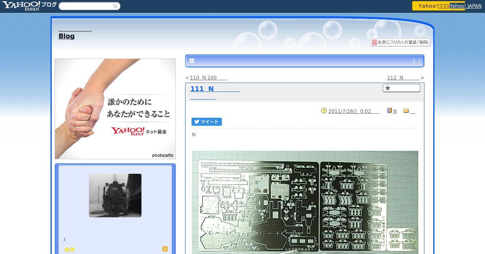Go to previous post 110 N 100
Image resolution: width=485 pixels, height=254 pixels.
(x=208, y=78)
